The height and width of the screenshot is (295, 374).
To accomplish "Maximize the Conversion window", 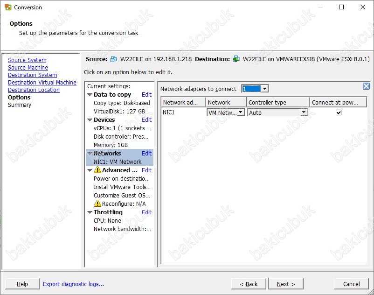I will (341, 7).
